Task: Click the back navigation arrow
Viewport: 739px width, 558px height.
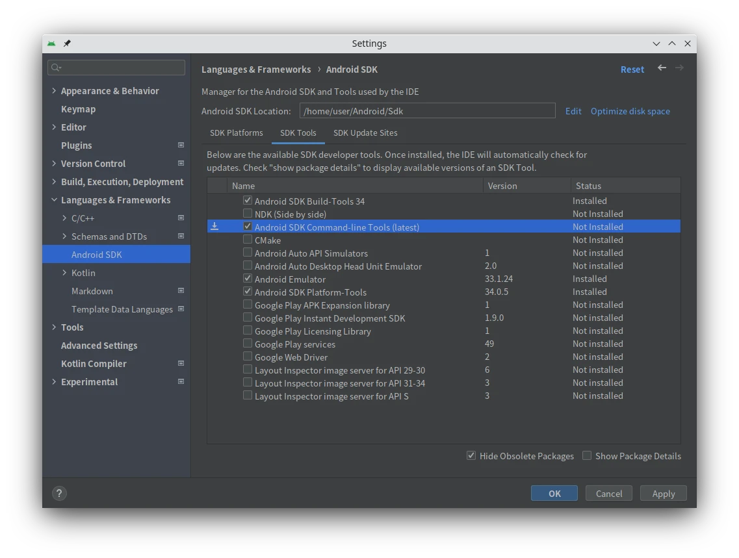Action: point(662,68)
